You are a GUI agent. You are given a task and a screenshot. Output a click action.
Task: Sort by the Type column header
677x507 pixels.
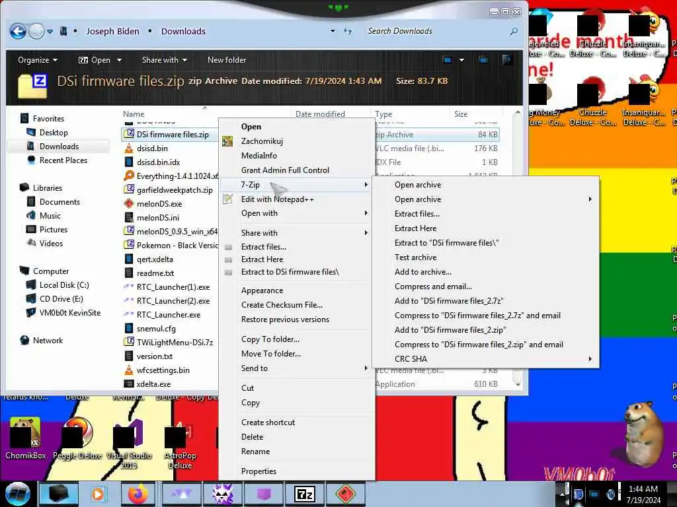coord(410,114)
